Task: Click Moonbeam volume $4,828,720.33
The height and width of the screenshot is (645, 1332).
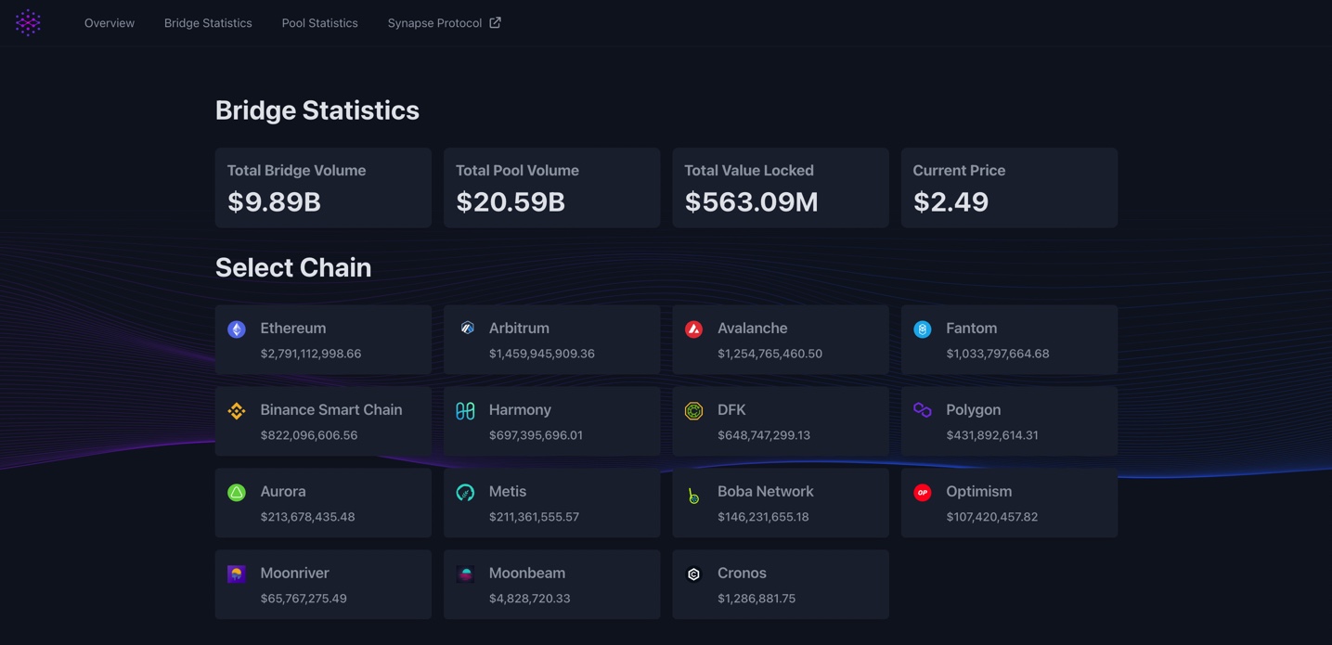Action: pos(531,599)
